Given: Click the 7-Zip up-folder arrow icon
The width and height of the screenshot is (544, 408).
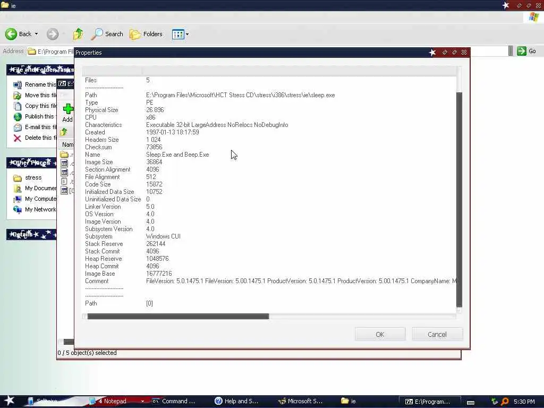Looking at the screenshot, I should pyautogui.click(x=64, y=132).
